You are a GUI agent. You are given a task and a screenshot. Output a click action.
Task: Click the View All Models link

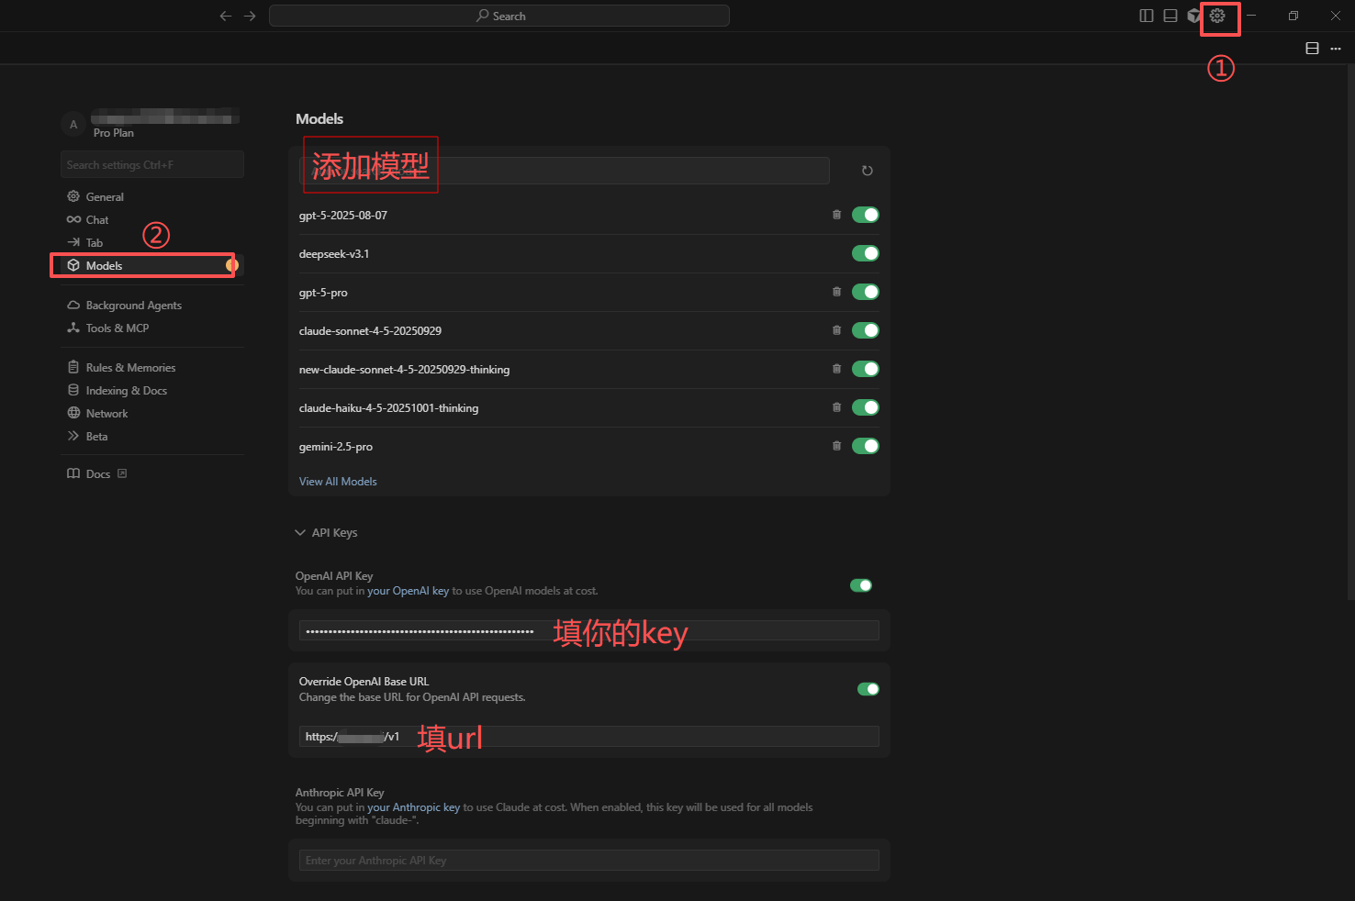point(338,482)
